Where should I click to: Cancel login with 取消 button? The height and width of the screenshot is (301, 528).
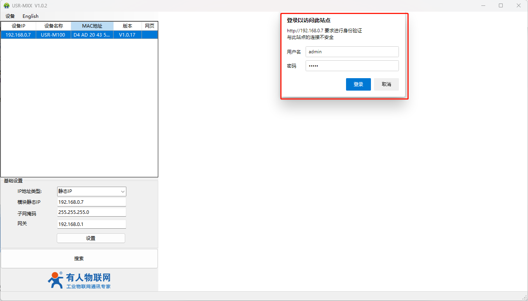(x=386, y=84)
